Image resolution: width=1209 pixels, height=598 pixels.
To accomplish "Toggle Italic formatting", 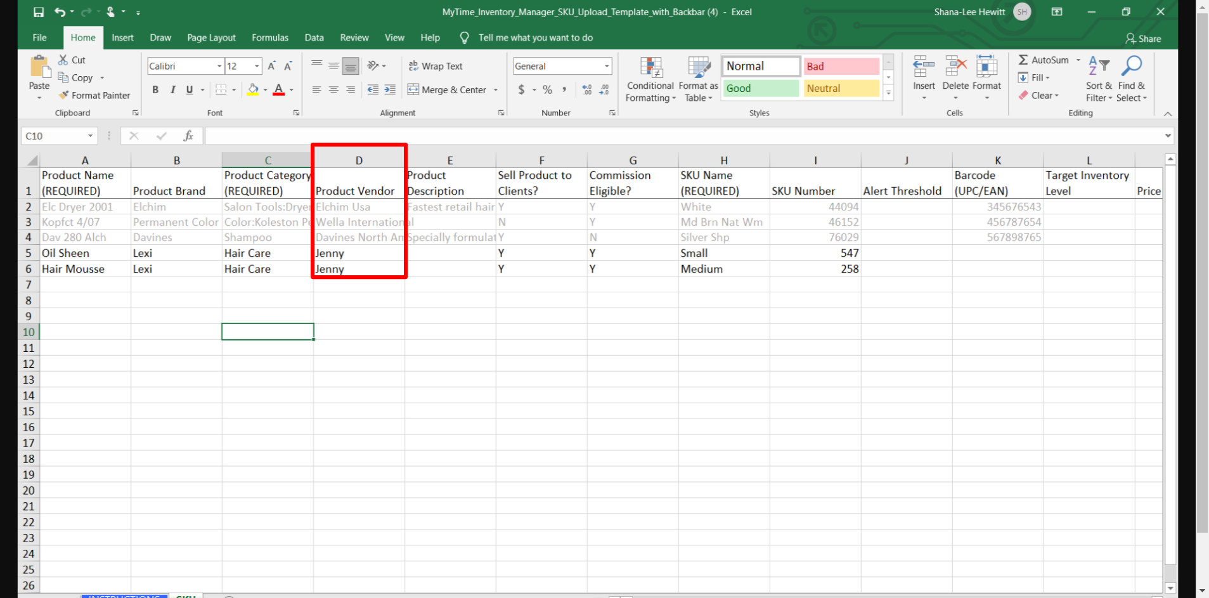I will [172, 90].
